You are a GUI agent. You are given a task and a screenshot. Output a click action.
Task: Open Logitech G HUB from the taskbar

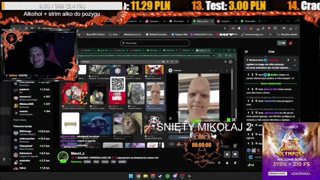click(189, 176)
